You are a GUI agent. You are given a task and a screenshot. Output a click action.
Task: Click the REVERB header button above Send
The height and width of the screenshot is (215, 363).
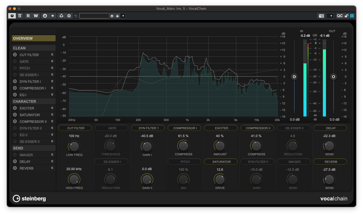[330, 162]
